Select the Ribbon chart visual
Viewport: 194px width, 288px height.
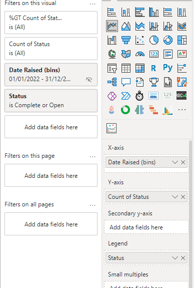click(182, 26)
